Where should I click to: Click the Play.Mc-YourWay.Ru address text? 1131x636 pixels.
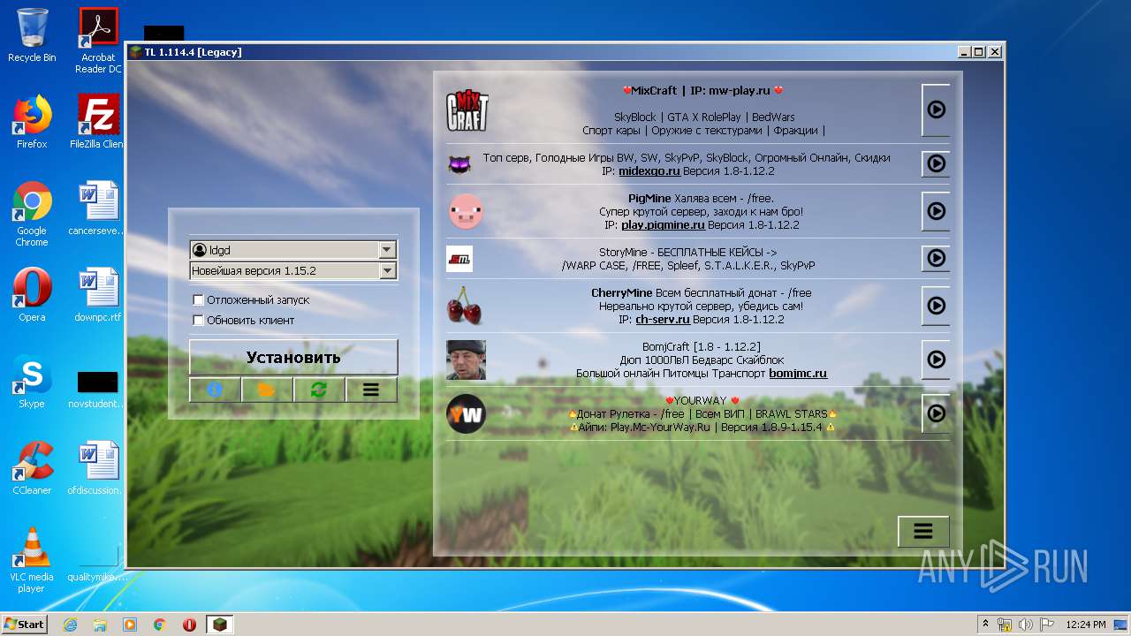(x=660, y=427)
